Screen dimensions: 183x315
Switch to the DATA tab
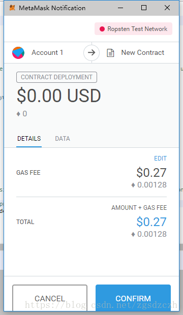63,139
